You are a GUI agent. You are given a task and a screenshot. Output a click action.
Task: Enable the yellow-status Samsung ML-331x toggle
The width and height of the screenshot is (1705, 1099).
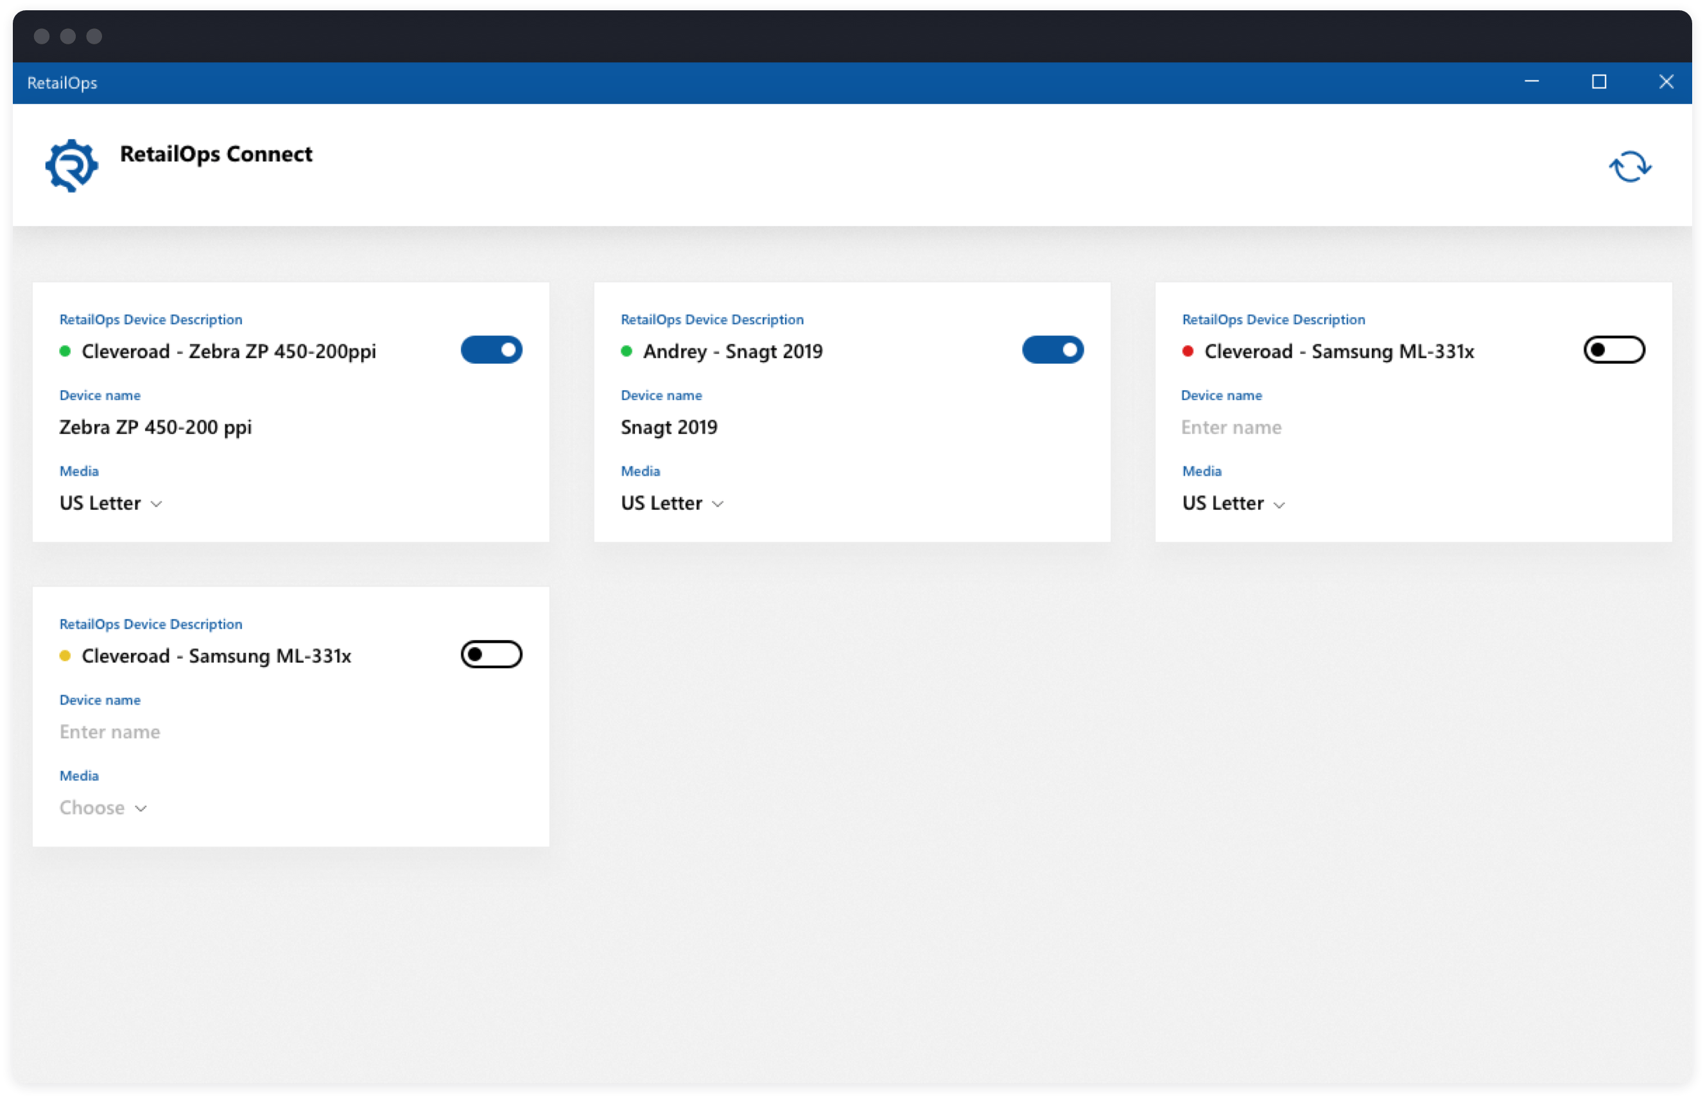pyautogui.click(x=492, y=654)
